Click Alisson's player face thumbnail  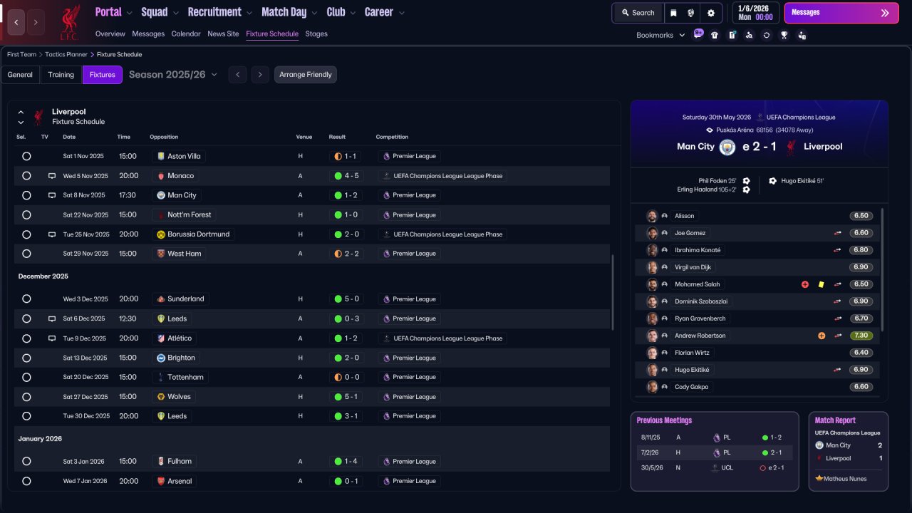point(651,216)
